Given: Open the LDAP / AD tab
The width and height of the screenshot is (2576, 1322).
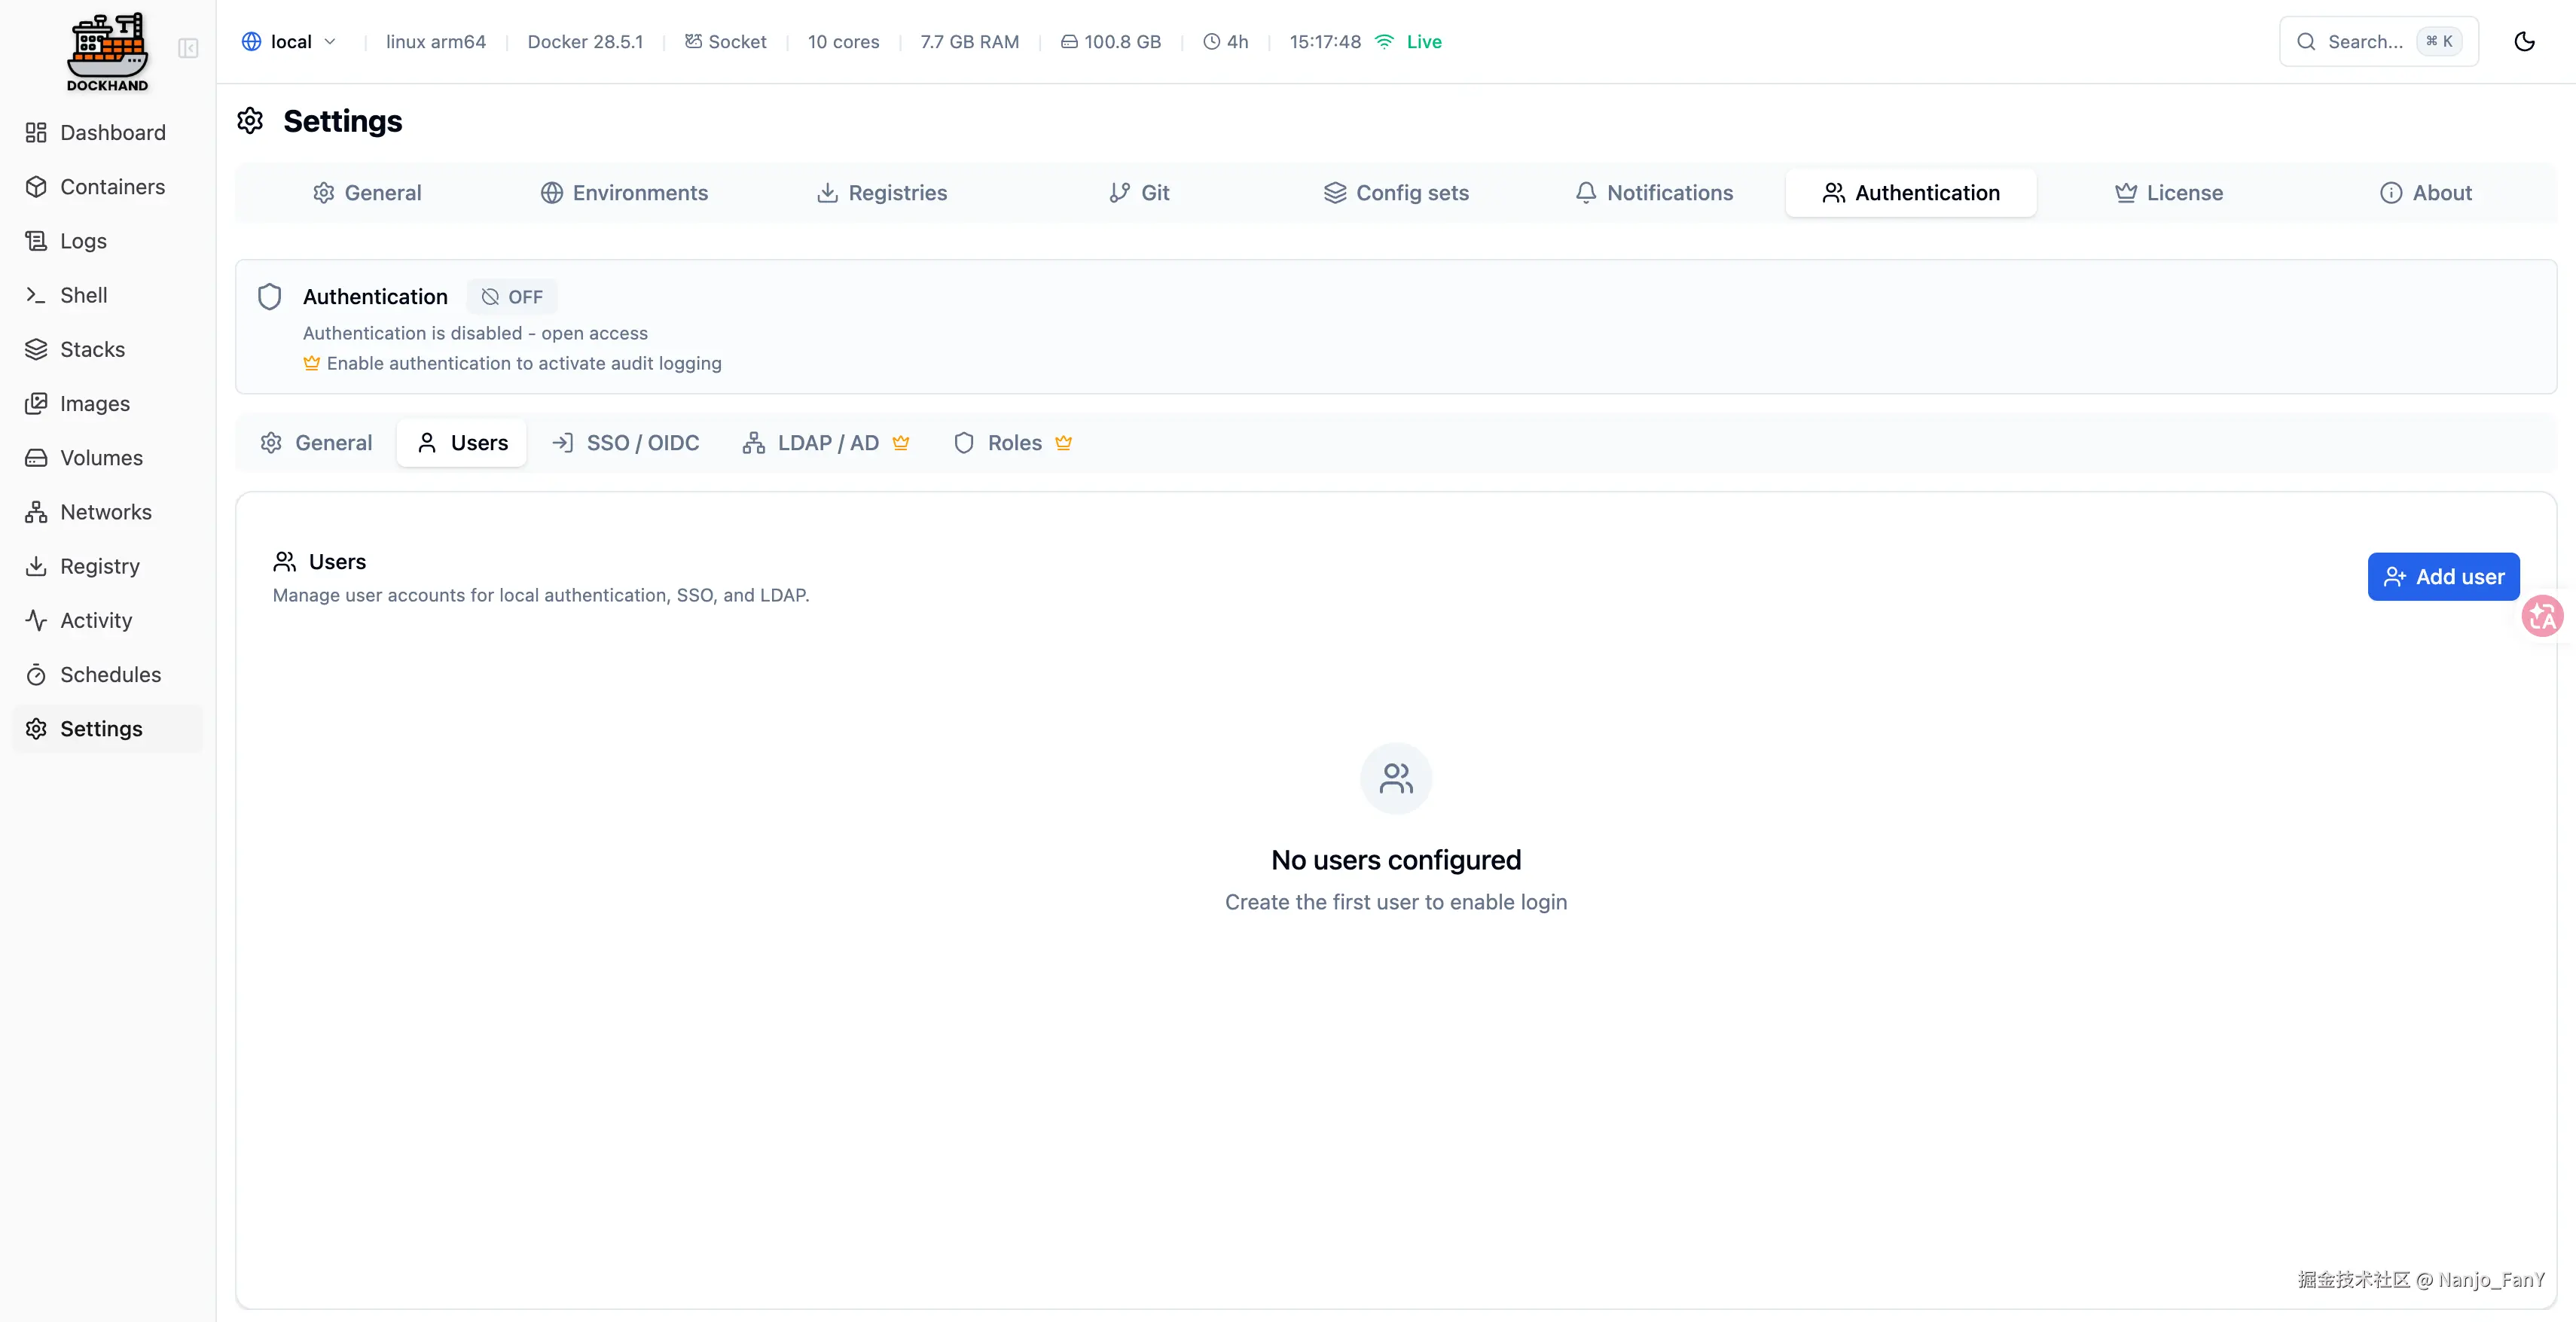Looking at the screenshot, I should pos(826,443).
